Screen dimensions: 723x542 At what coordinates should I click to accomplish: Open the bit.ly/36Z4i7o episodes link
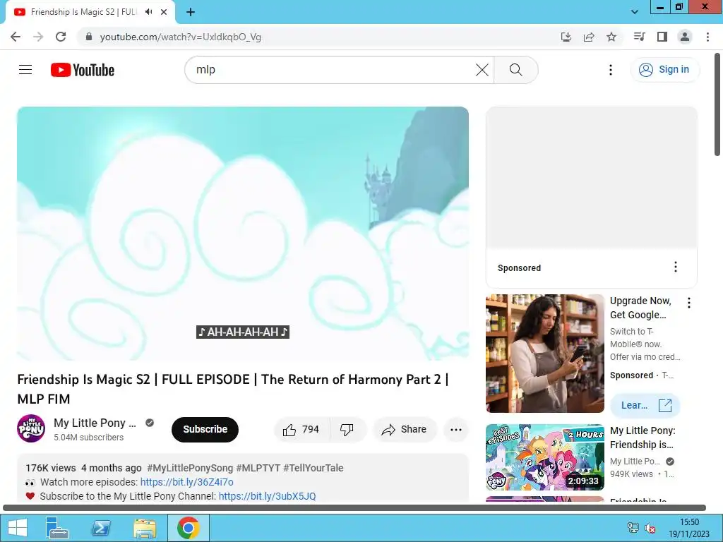(x=186, y=482)
